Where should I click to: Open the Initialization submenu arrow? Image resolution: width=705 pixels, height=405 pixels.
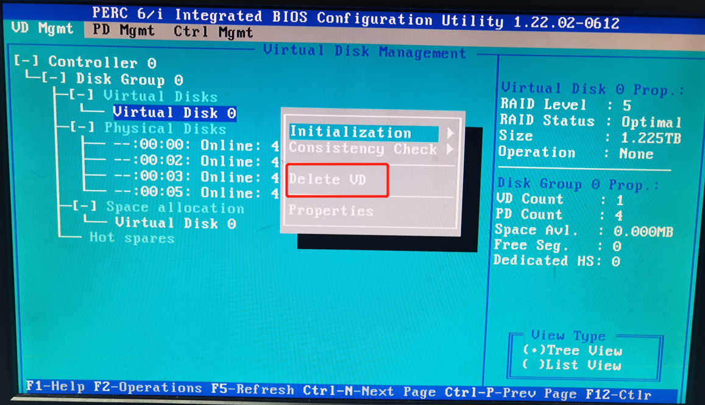450,133
